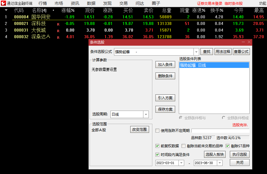This screenshot has width=267, height=174.
Task: Sort by 涨幅% column header
Action: click(68, 11)
